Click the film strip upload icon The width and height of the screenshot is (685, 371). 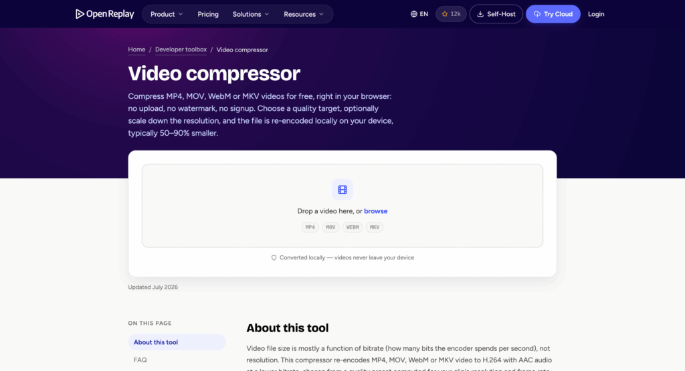pyautogui.click(x=342, y=189)
